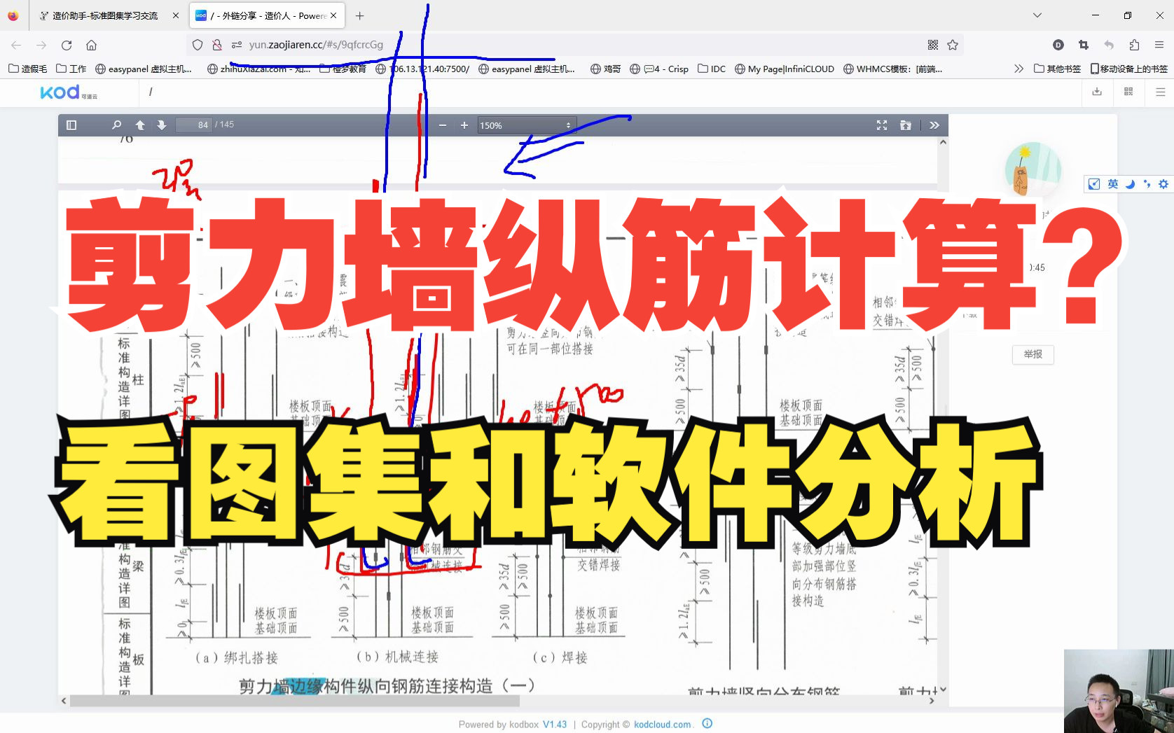Bookmark this page with star icon

[x=953, y=45]
